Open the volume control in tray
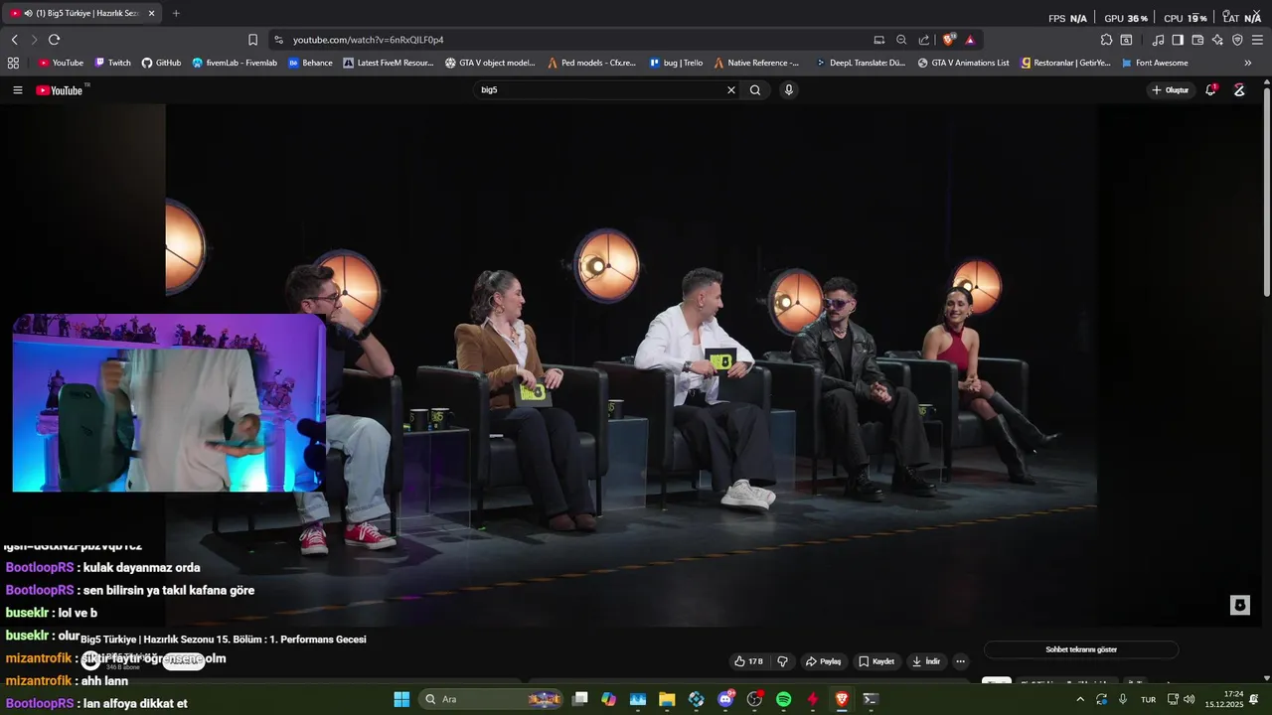Image resolution: width=1272 pixels, height=715 pixels. pyautogui.click(x=1190, y=699)
